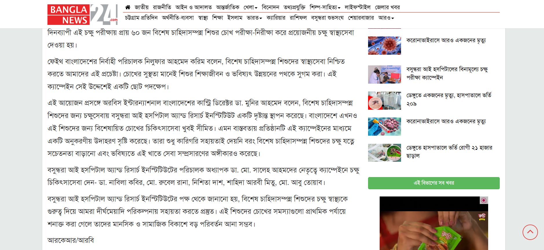Open the চট্টগ্রাম প্রতিদিন menu item
Screen dimensions: 544x250
[x=141, y=18]
